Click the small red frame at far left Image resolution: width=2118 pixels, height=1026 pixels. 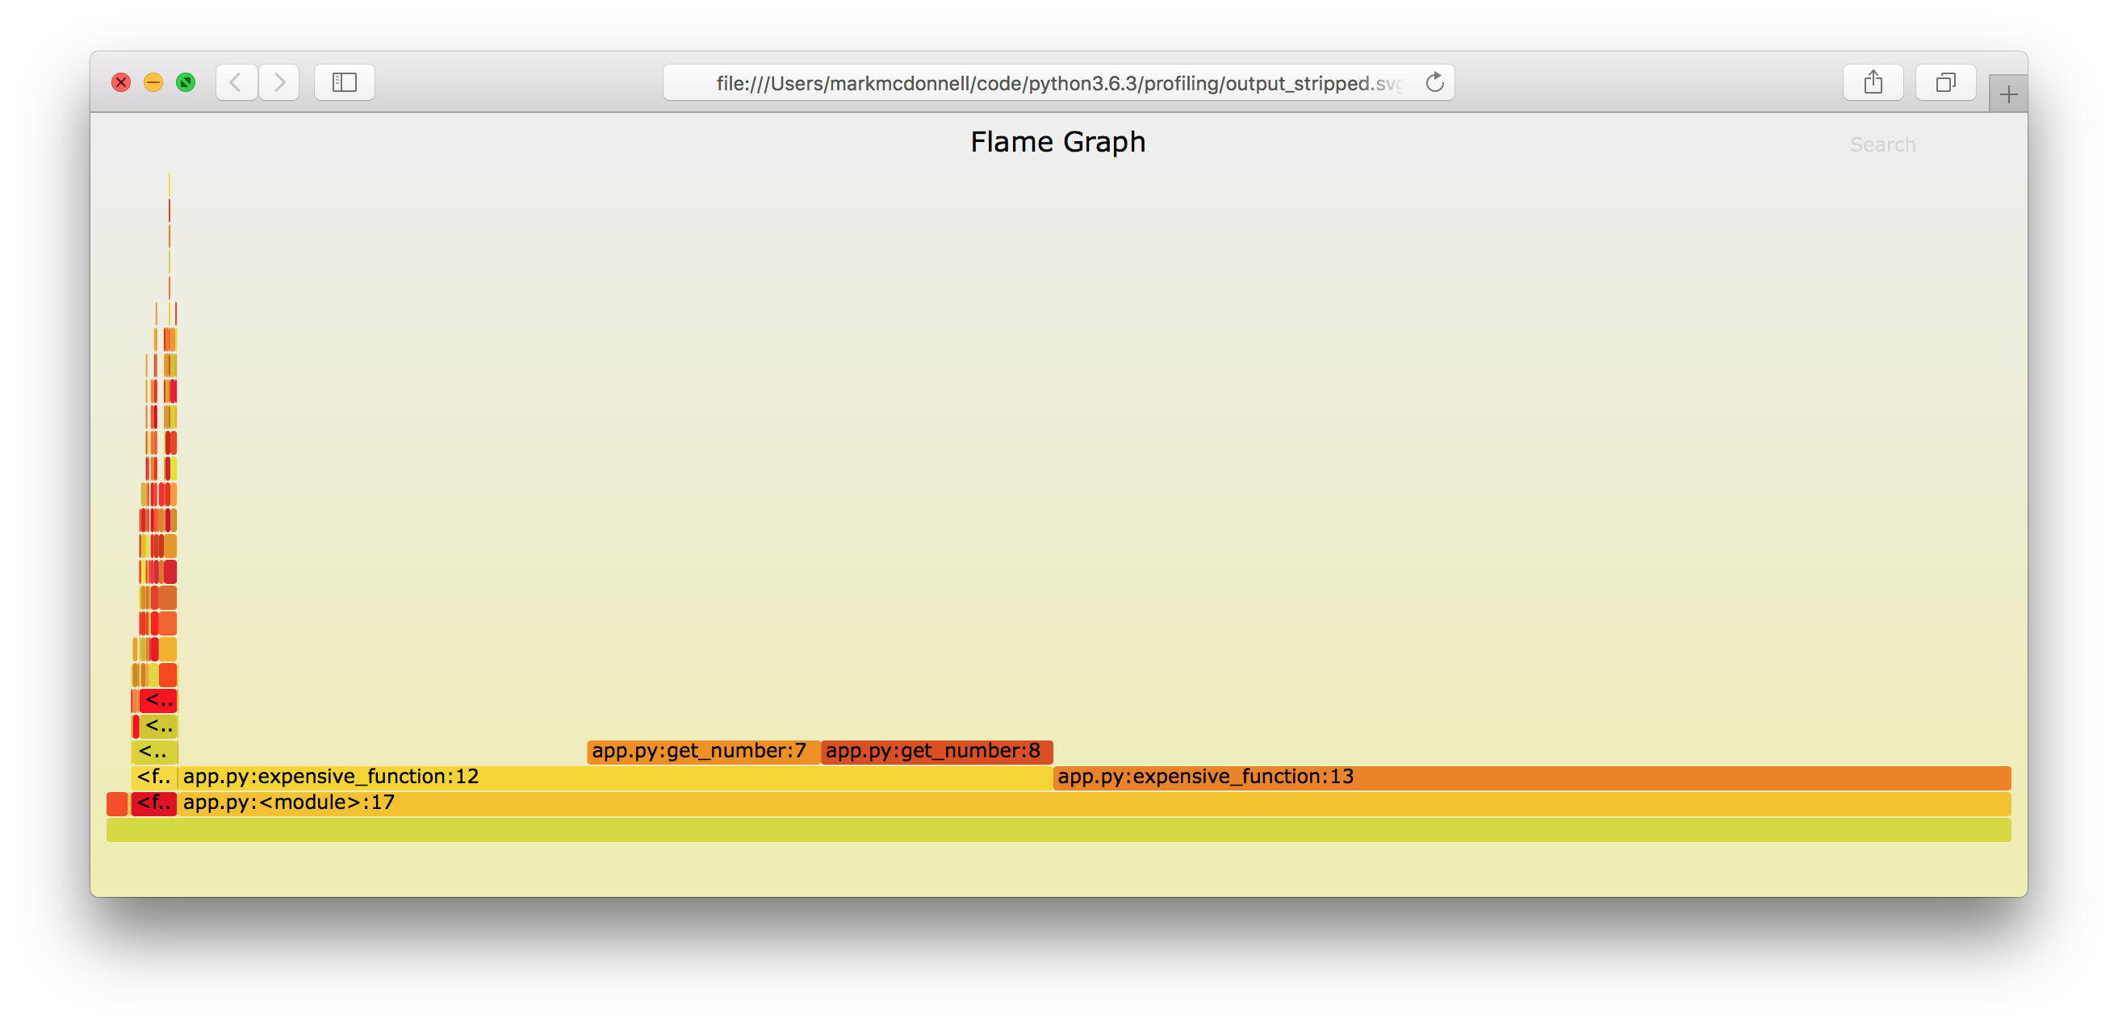118,803
